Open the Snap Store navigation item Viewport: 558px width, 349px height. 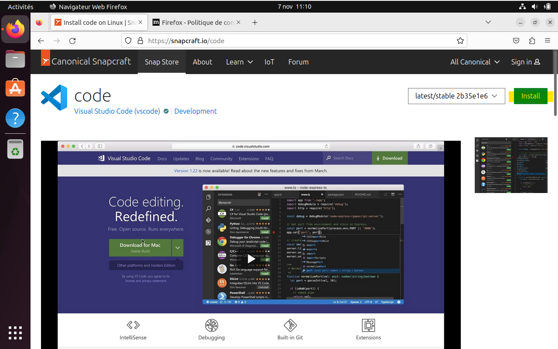[x=161, y=62]
